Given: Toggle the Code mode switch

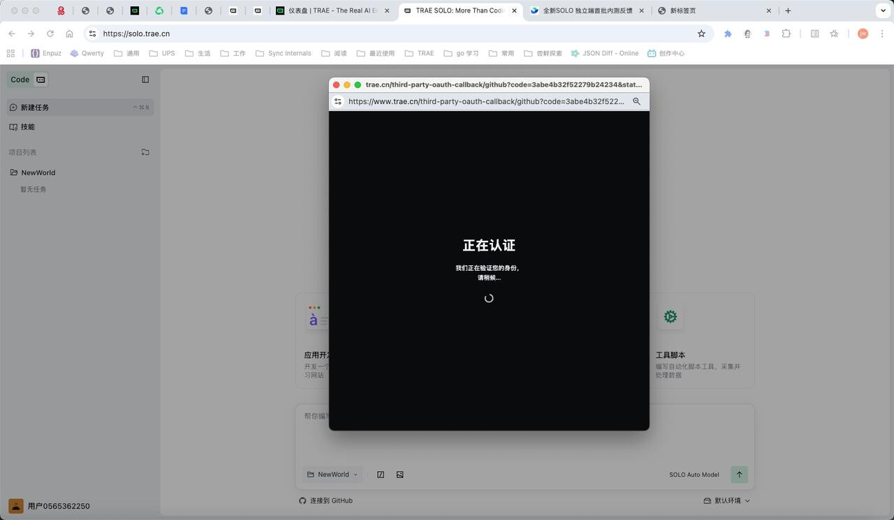Looking at the screenshot, I should tap(41, 80).
